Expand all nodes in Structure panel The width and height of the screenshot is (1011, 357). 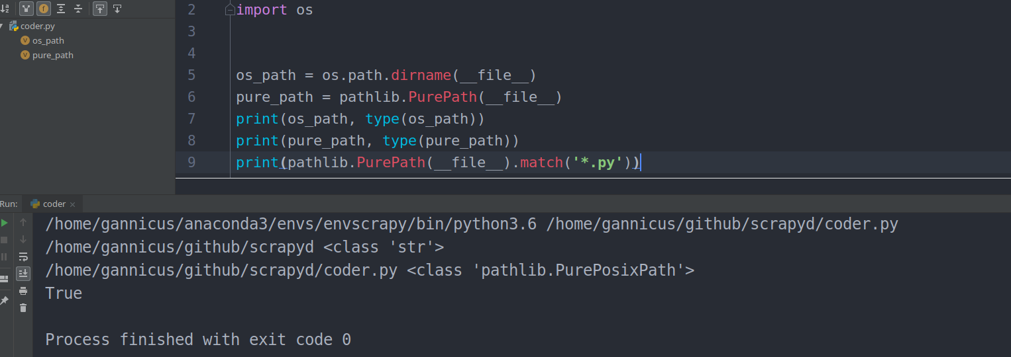click(61, 9)
